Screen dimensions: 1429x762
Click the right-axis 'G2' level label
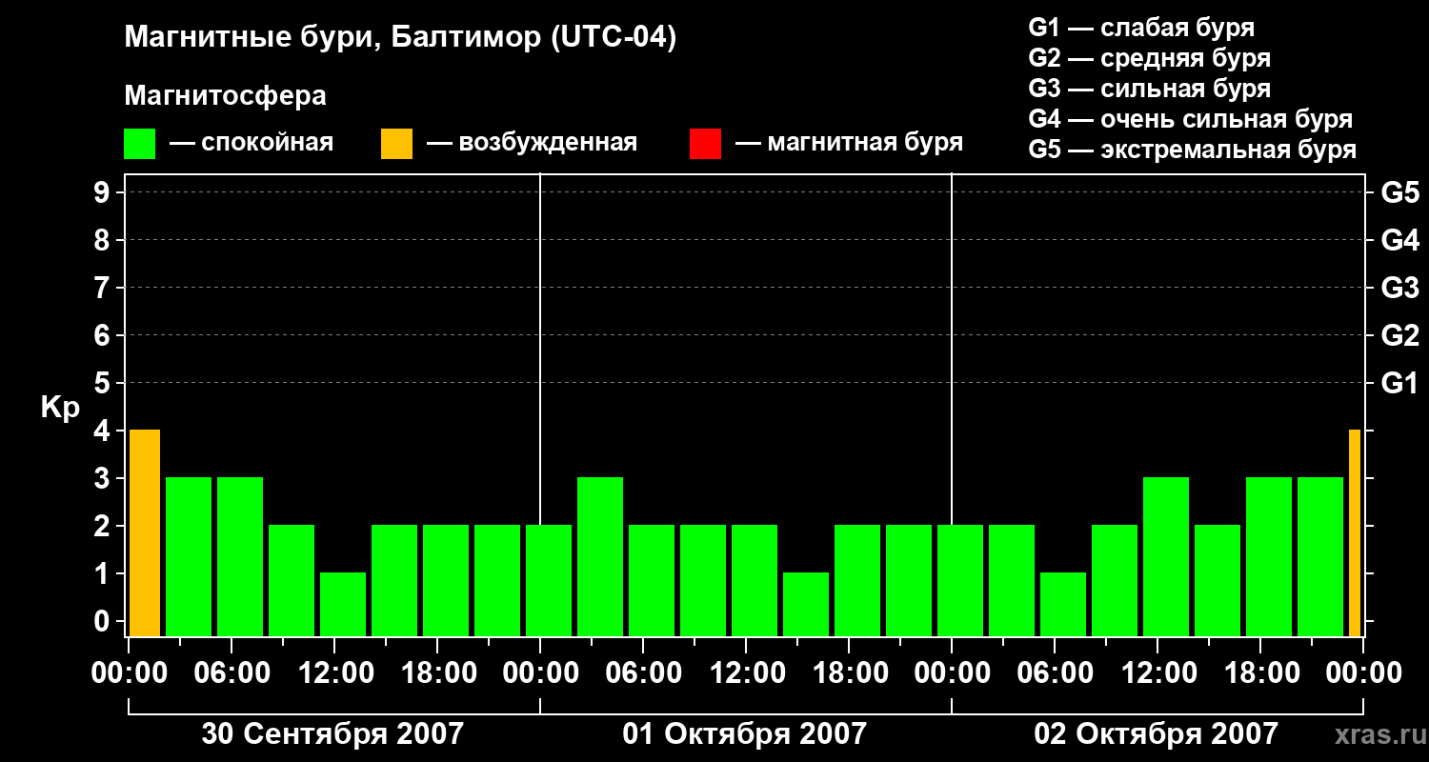1400,335
